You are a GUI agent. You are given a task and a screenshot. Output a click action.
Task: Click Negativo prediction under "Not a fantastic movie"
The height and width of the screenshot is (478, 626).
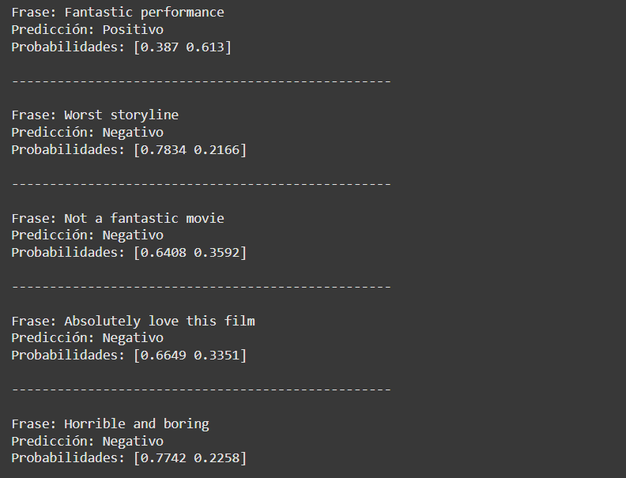[133, 235]
